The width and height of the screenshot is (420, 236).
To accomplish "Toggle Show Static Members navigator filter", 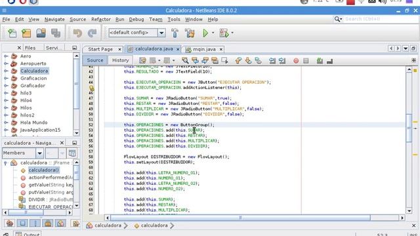I will coord(35,223).
